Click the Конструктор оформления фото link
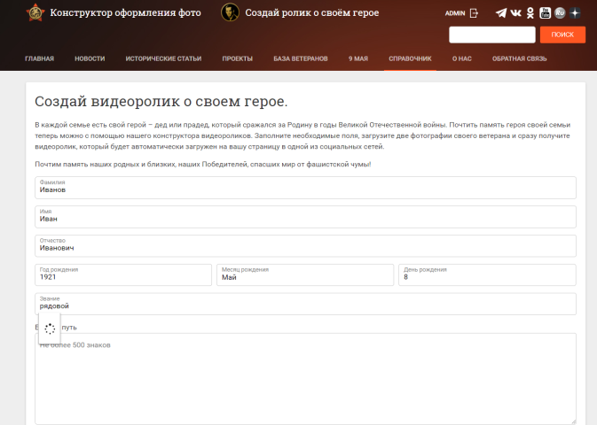 point(125,13)
